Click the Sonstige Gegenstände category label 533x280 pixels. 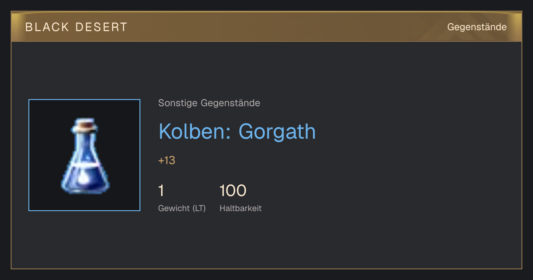coord(209,103)
